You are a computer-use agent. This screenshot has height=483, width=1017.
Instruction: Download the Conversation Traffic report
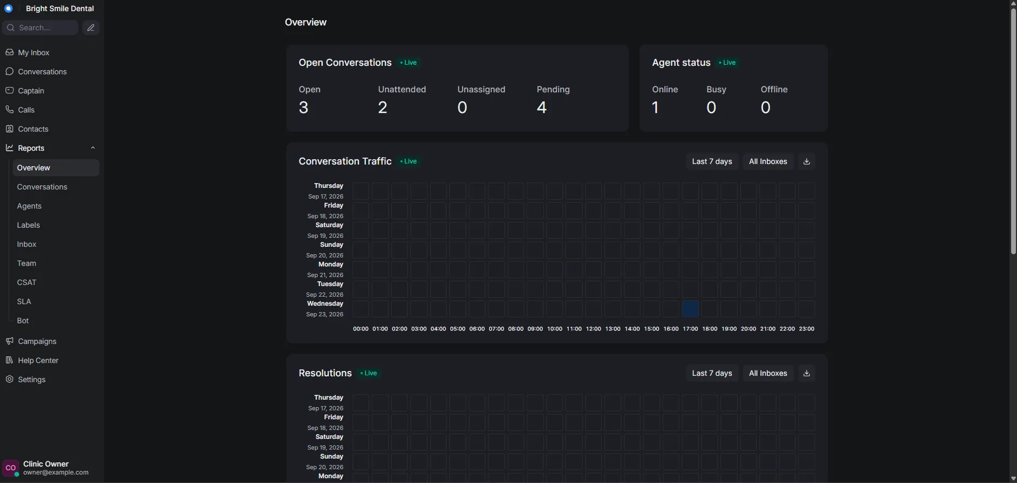(807, 161)
